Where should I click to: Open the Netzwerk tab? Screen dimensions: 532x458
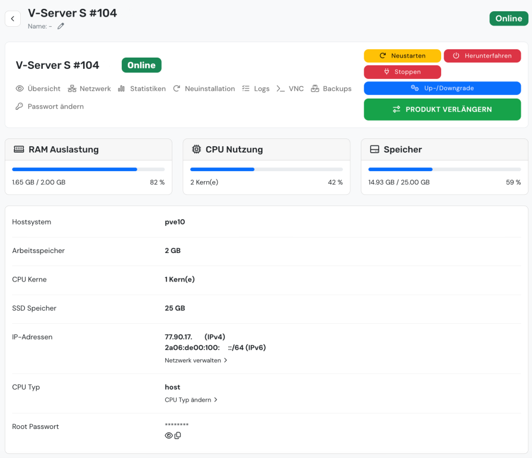click(89, 89)
